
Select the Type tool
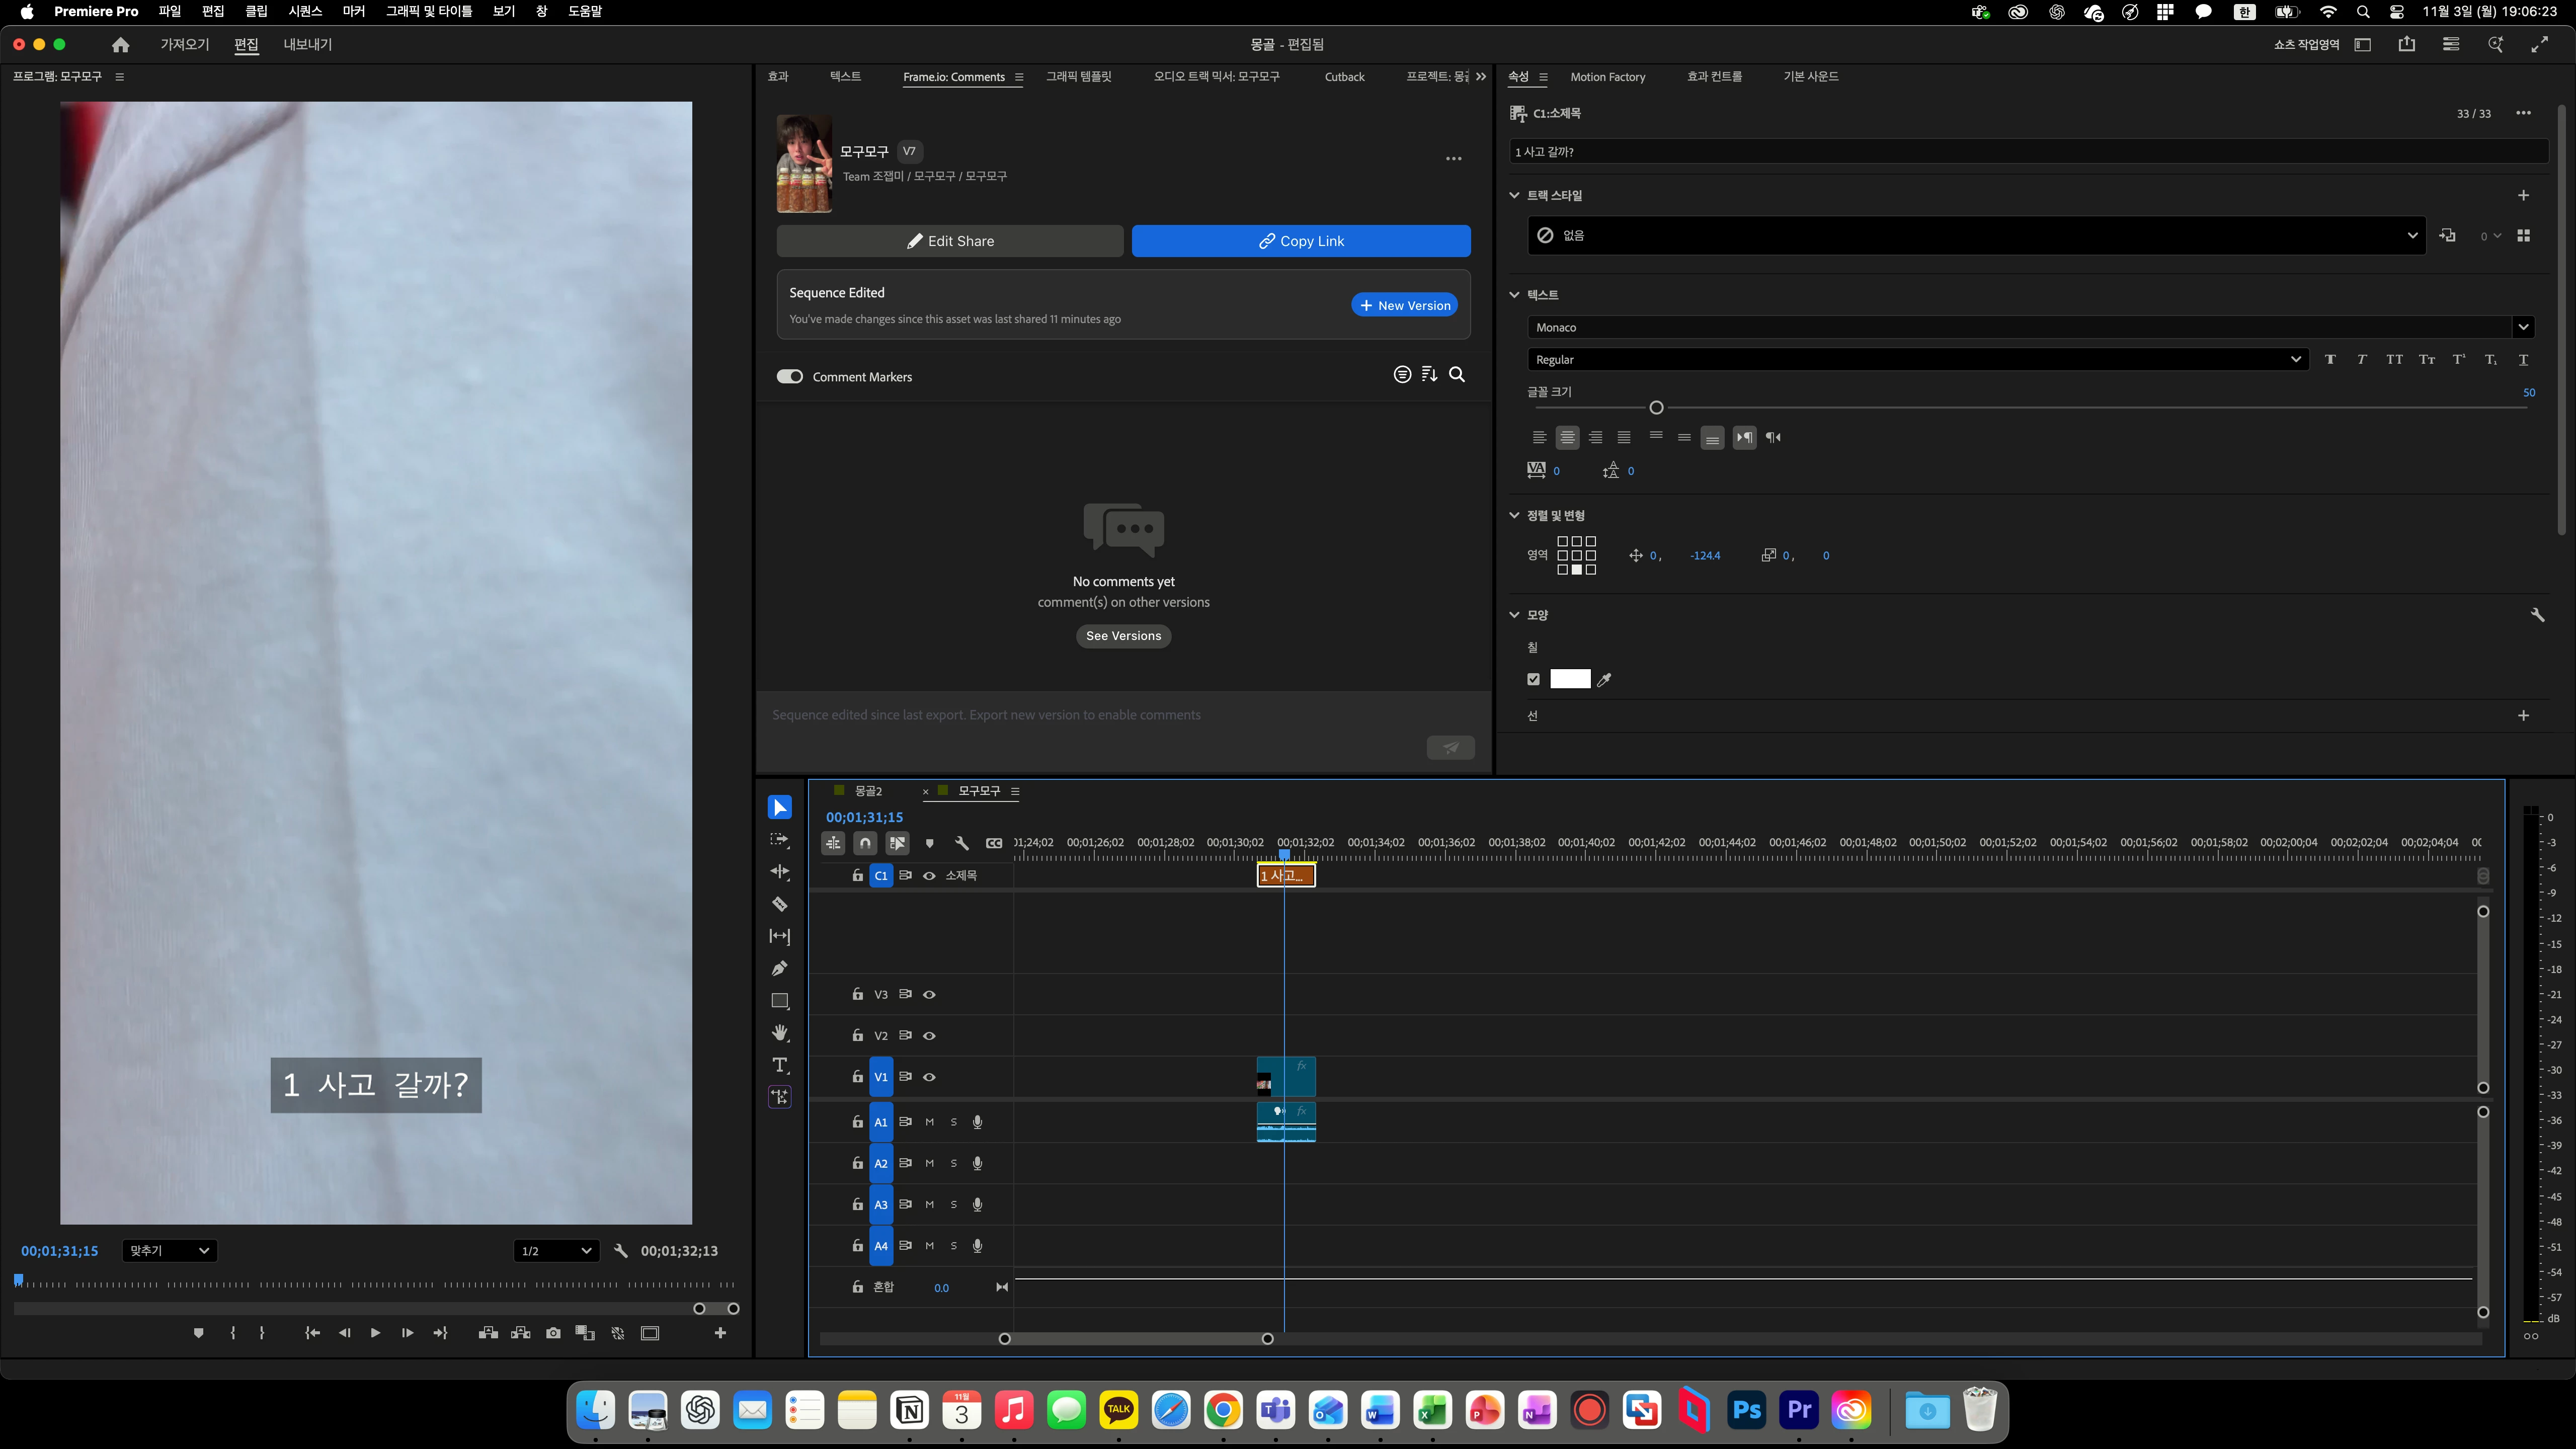[x=779, y=1065]
